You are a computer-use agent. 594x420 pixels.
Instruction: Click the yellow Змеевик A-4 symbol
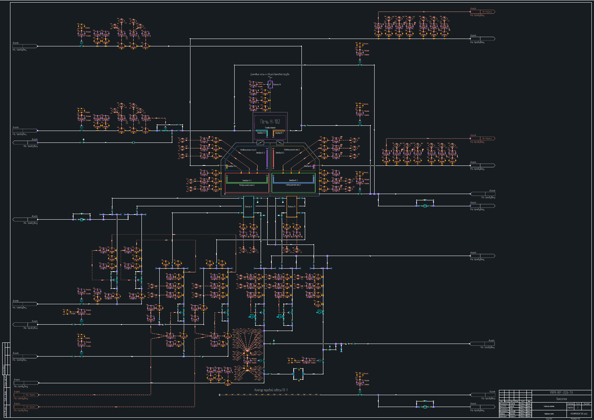click(226, 166)
